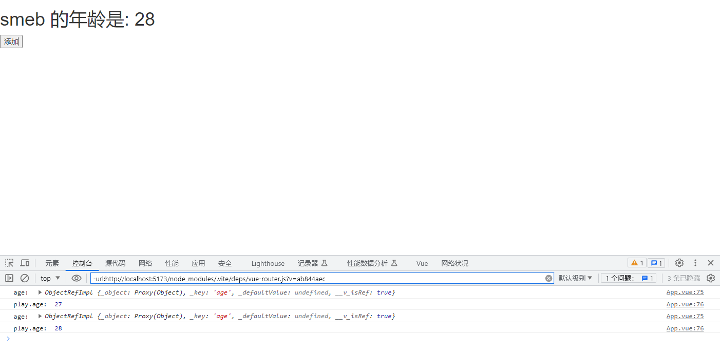Activate the inspect element picker icon

pyautogui.click(x=9, y=263)
